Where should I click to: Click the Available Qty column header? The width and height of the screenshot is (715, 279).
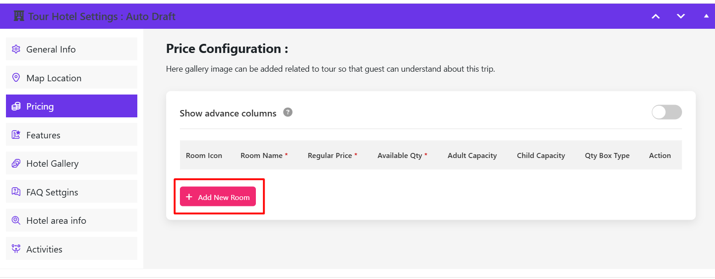coord(400,156)
